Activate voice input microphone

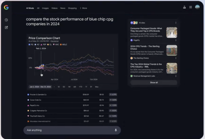115,130
